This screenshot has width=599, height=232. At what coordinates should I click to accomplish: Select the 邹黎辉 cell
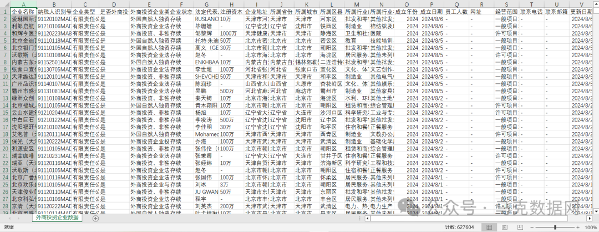point(207,33)
